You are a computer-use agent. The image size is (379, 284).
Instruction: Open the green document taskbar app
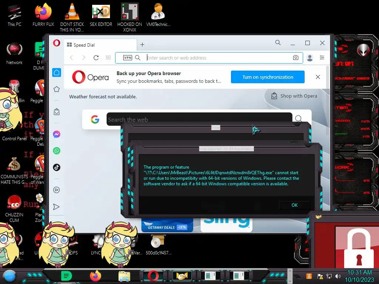click(66, 276)
